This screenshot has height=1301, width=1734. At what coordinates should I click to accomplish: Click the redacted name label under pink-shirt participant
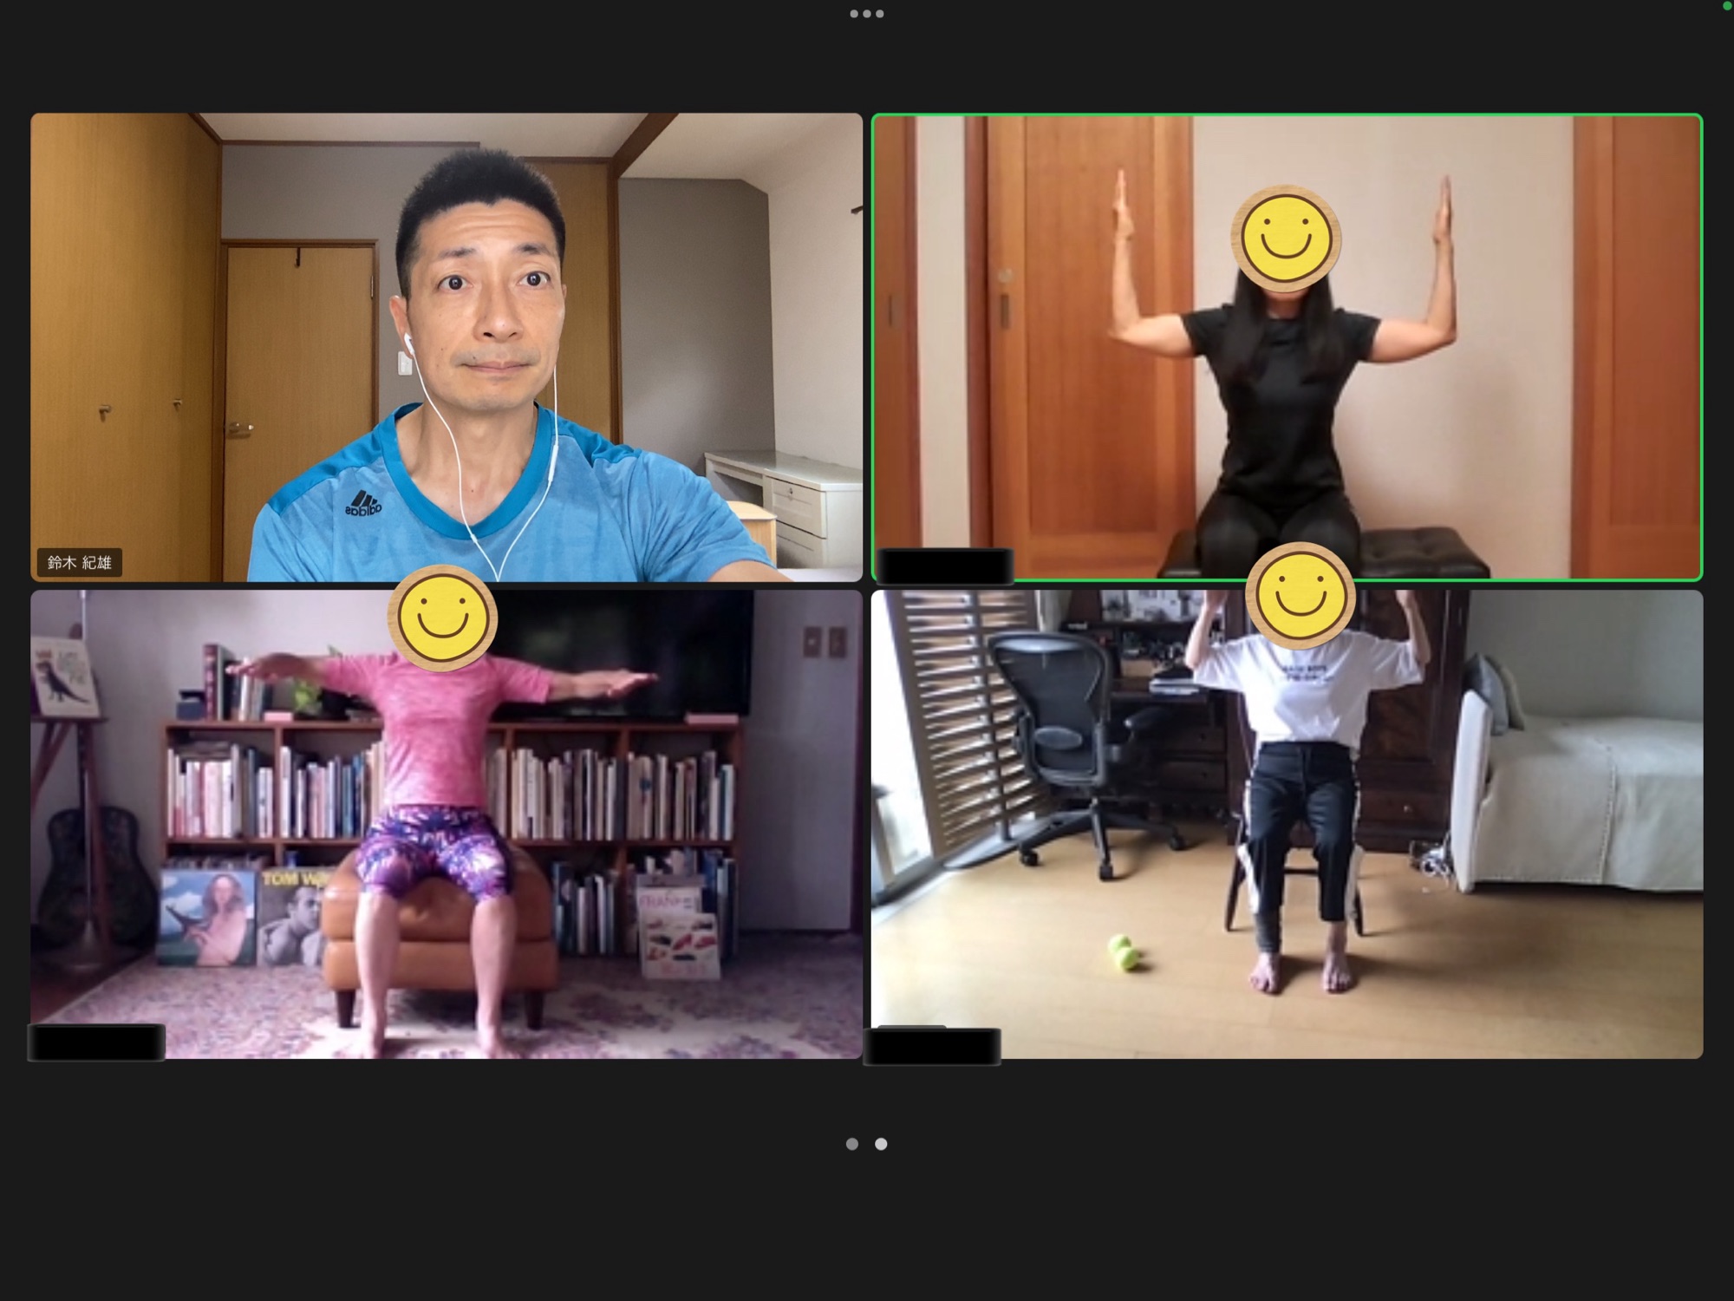(x=97, y=1043)
